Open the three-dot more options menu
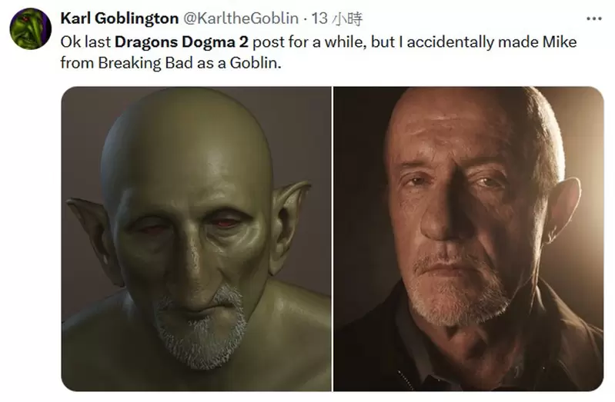Screen dimensions: 615x402 click(x=593, y=18)
